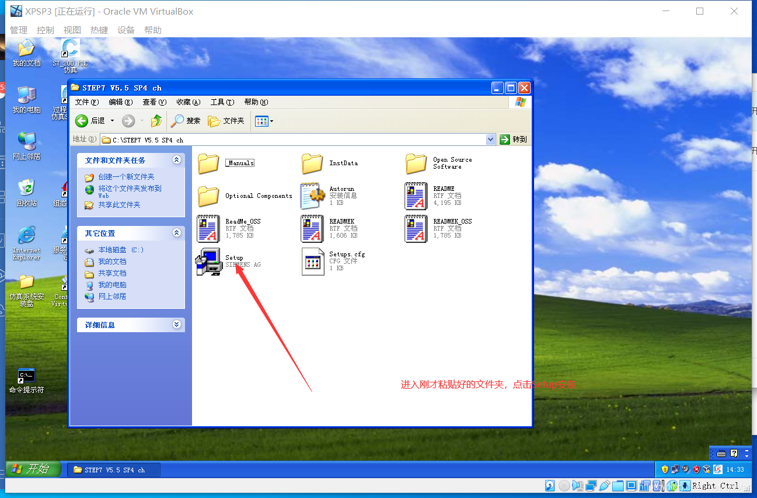757x498 pixels.
Task: Open the Views dropdown button
Action: click(x=264, y=121)
